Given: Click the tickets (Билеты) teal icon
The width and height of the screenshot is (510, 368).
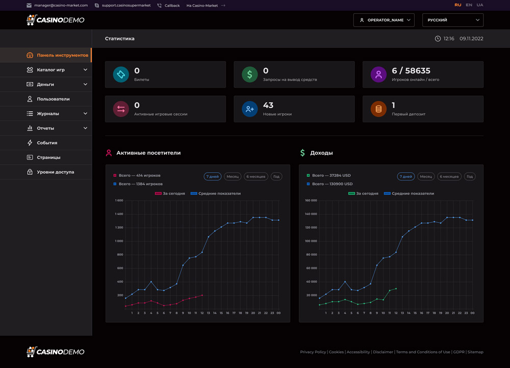Looking at the screenshot, I should (x=121, y=74).
